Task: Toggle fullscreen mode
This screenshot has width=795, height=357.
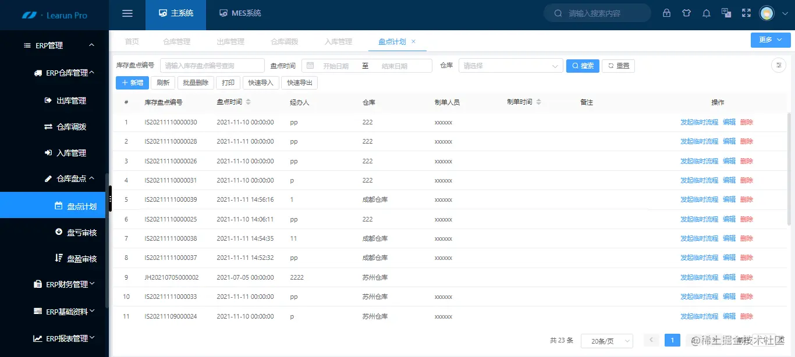Action: point(746,13)
